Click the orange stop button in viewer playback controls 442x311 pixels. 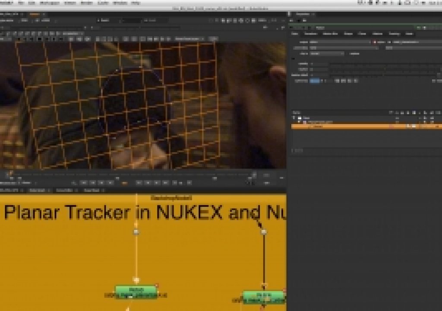(124, 183)
